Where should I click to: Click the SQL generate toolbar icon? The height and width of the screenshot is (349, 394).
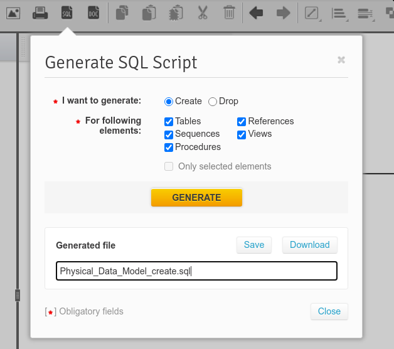tap(67, 13)
